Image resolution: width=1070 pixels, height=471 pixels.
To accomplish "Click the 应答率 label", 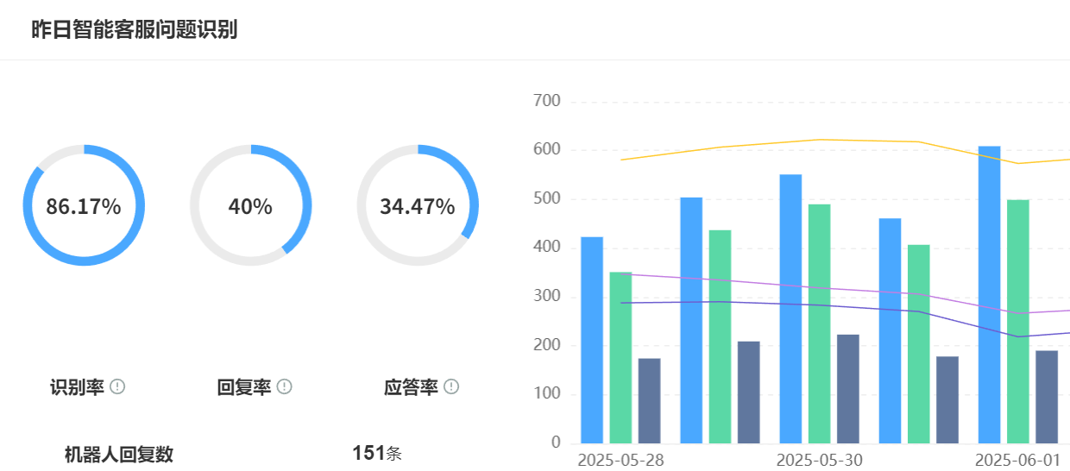I will (411, 387).
